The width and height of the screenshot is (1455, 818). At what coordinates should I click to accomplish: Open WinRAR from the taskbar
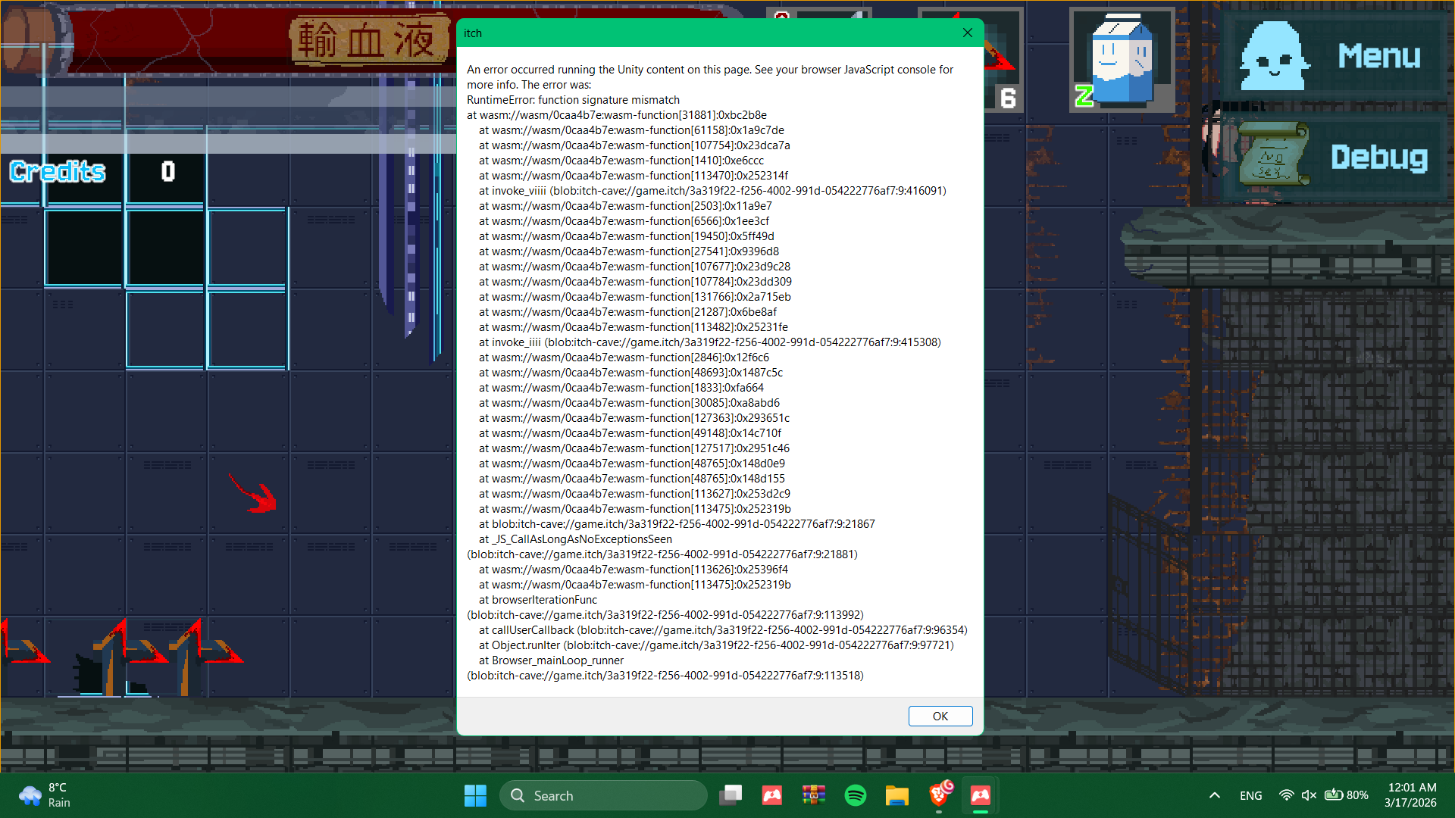814,795
